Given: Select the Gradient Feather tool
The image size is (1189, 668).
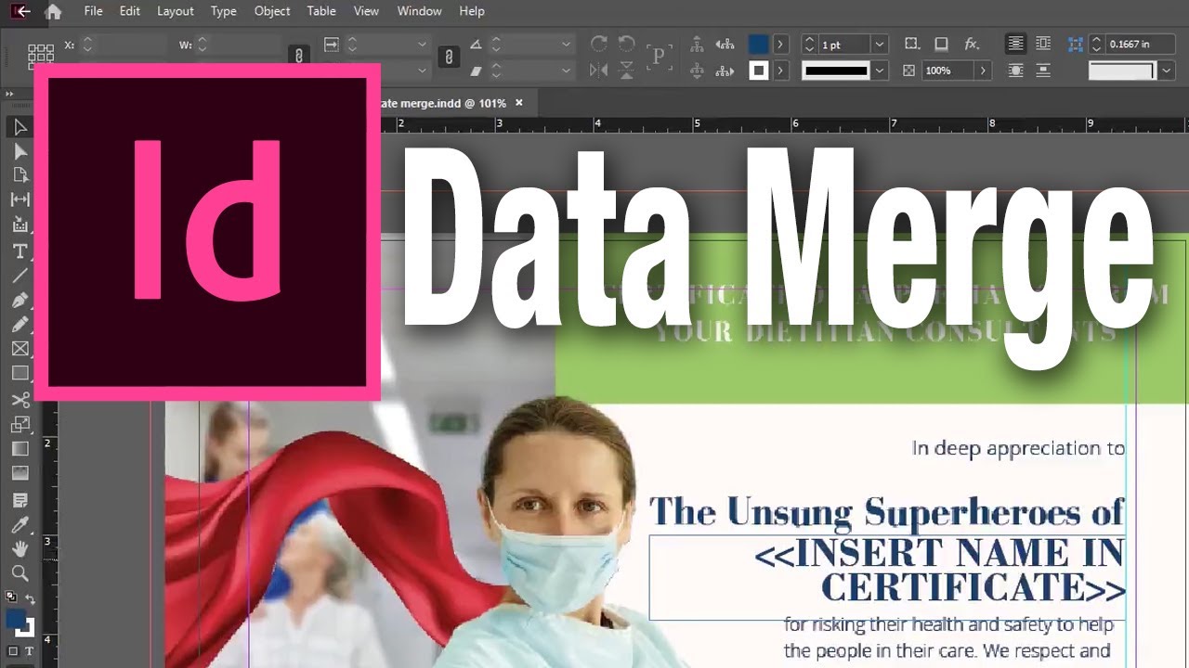Looking at the screenshot, I should [20, 473].
